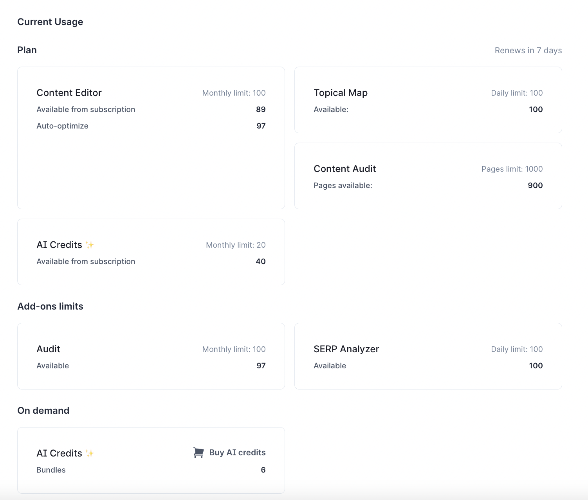Click the shopping cart icon
The width and height of the screenshot is (588, 500).
point(198,453)
